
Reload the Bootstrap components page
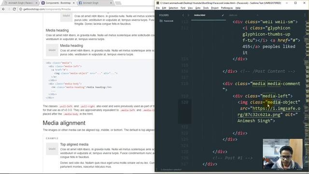pos(14,9)
